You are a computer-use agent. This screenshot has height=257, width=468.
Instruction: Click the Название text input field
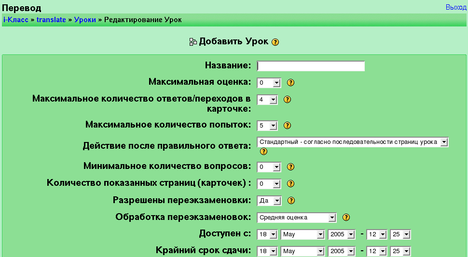click(311, 66)
